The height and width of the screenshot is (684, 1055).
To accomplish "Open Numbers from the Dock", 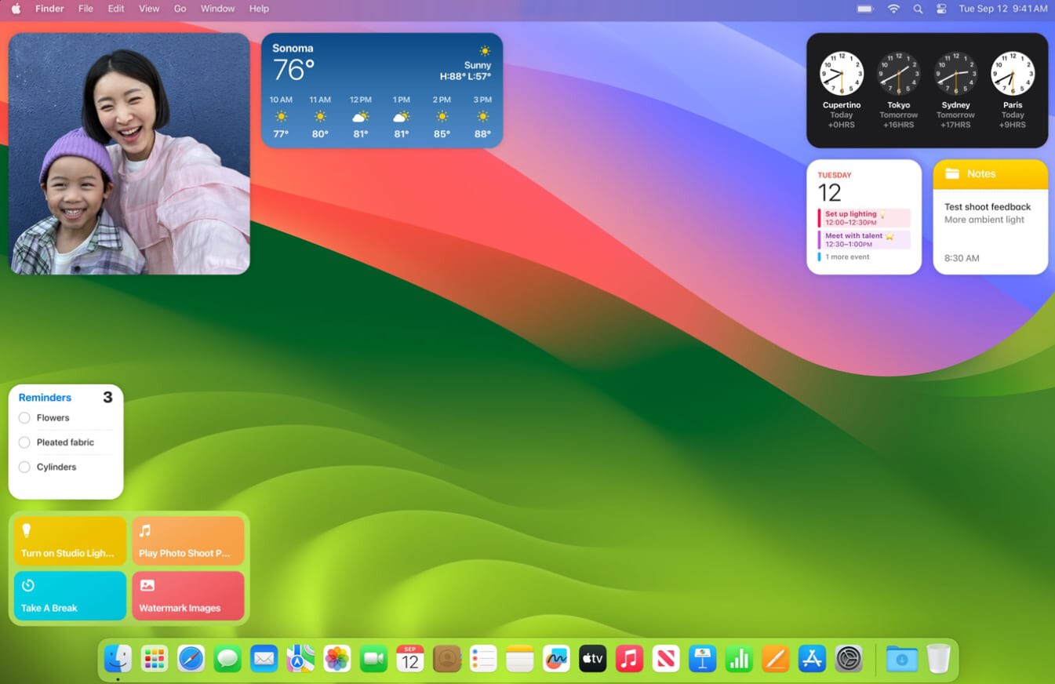I will pyautogui.click(x=738, y=659).
